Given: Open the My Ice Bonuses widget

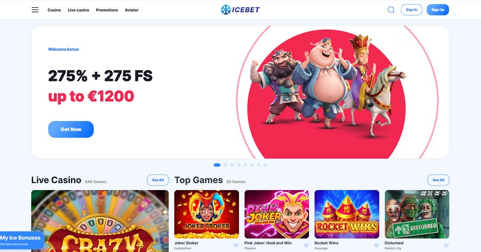Looking at the screenshot, I should pyautogui.click(x=22, y=240).
